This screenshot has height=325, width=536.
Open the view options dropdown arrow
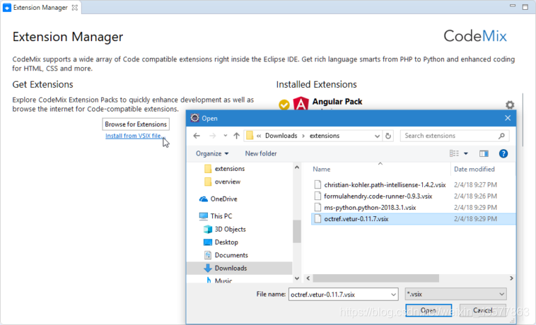(466, 153)
